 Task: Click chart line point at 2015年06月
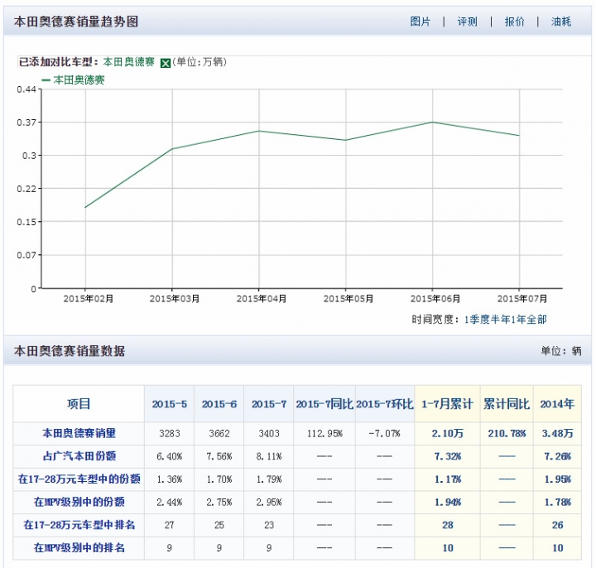pyautogui.click(x=433, y=122)
